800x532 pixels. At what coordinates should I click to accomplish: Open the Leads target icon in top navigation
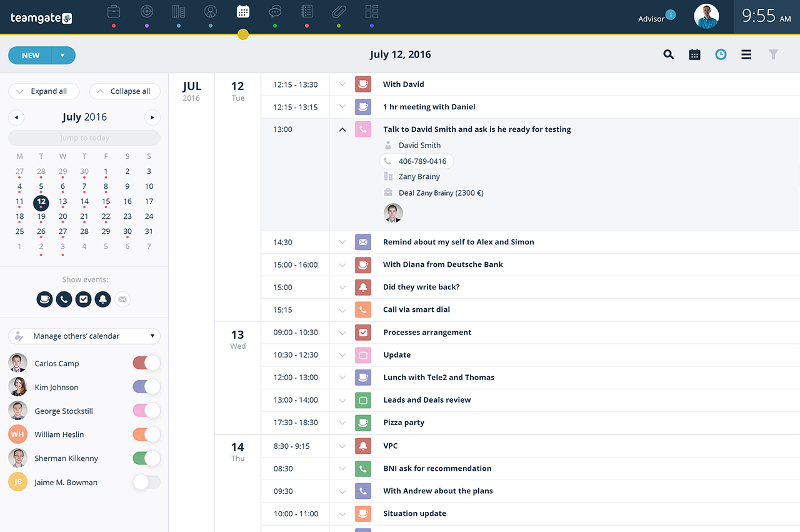pos(146,11)
